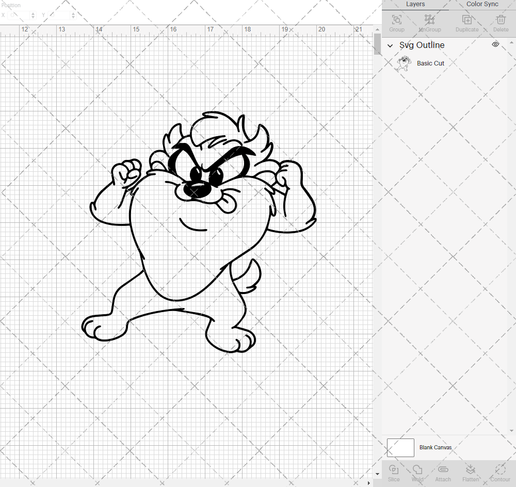Viewport: 516px width, 487px height.
Task: Click the Flatten tool
Action: point(471,472)
